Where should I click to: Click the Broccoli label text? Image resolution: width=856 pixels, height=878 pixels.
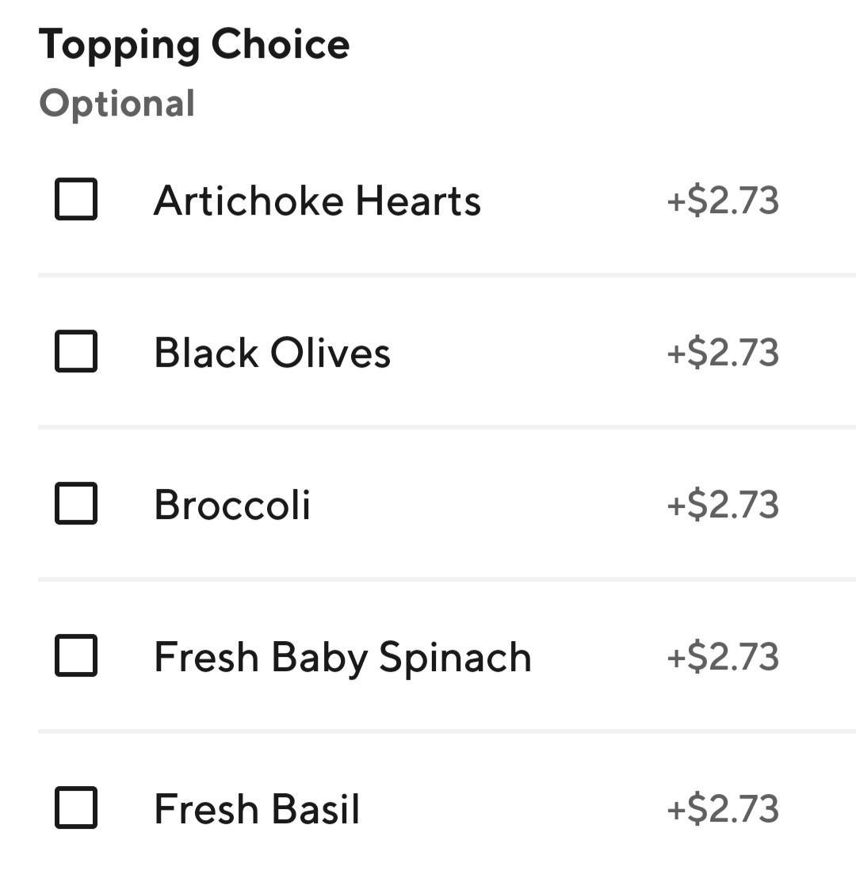click(x=232, y=505)
